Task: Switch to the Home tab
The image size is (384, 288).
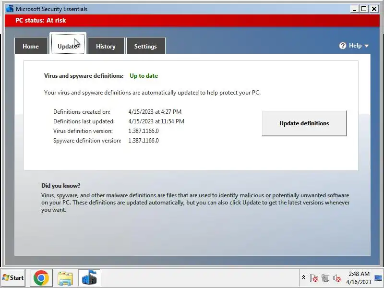Action: coord(31,46)
